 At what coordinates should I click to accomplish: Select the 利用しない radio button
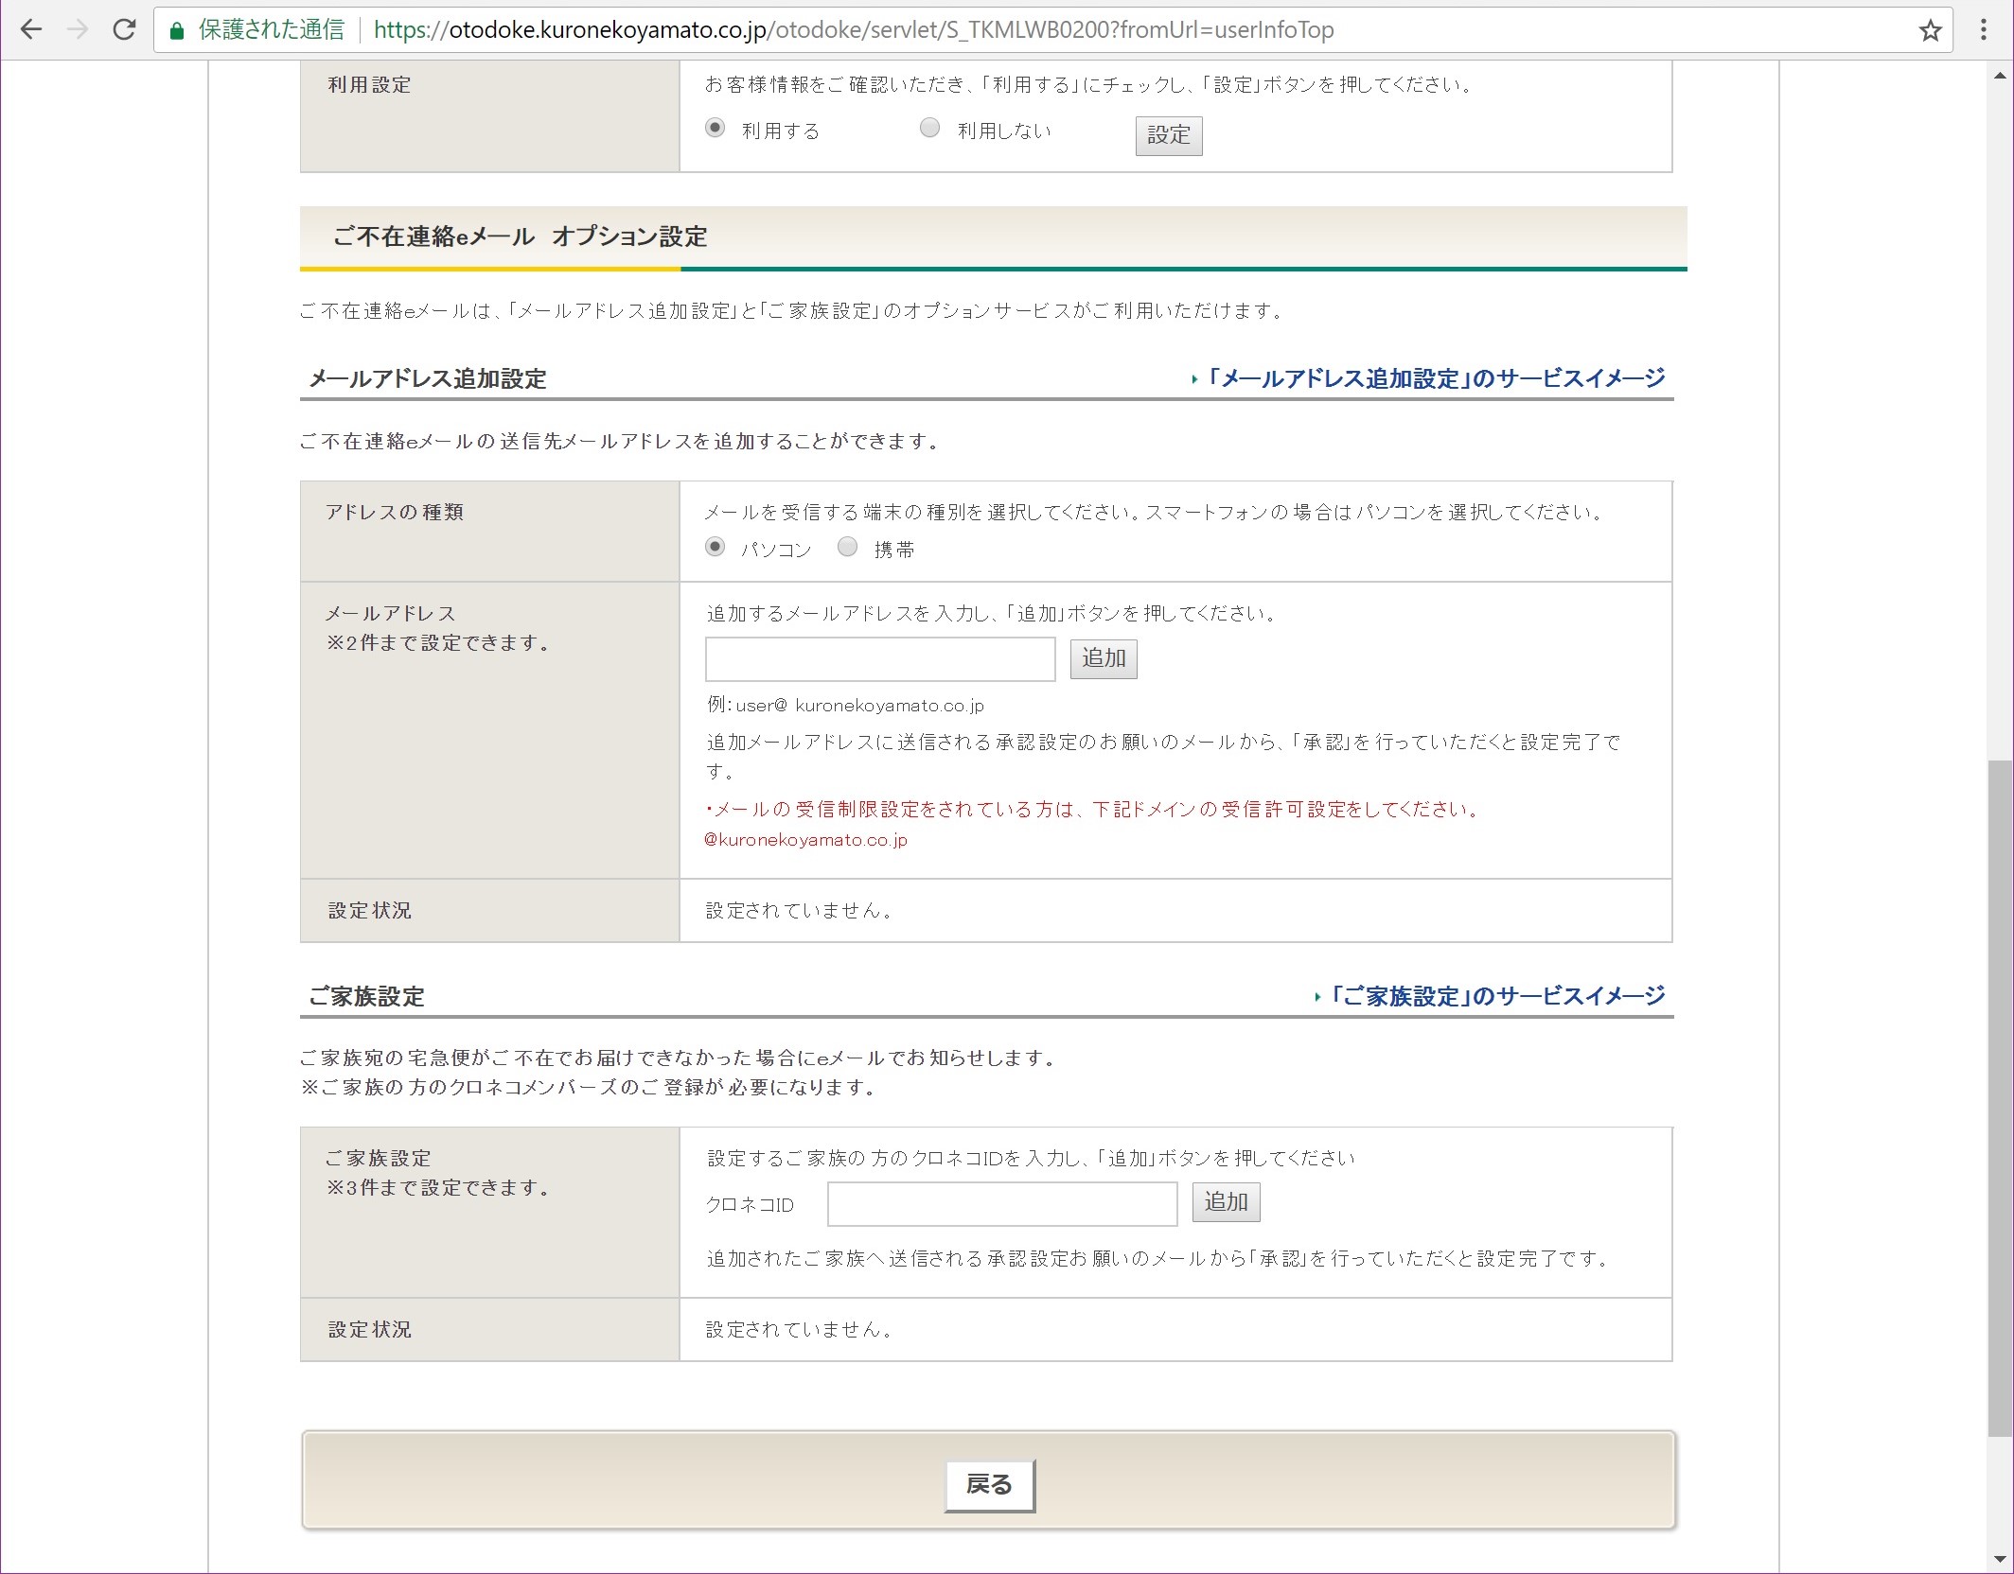929,128
